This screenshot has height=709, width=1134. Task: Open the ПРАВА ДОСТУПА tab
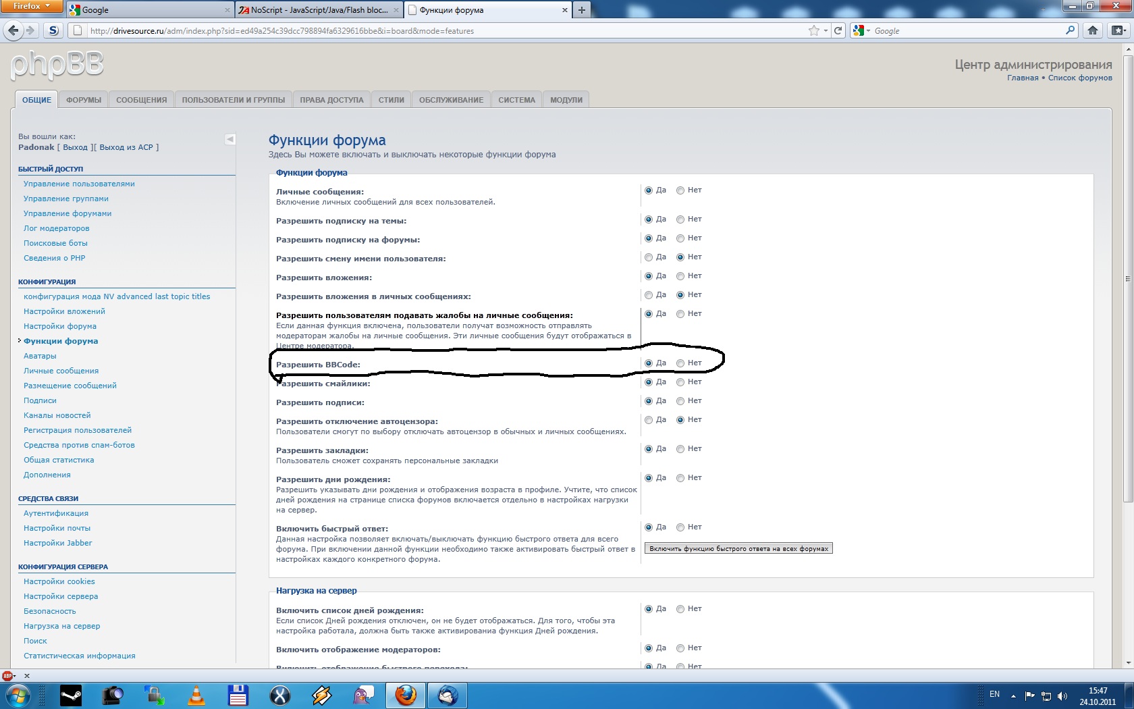tap(331, 100)
